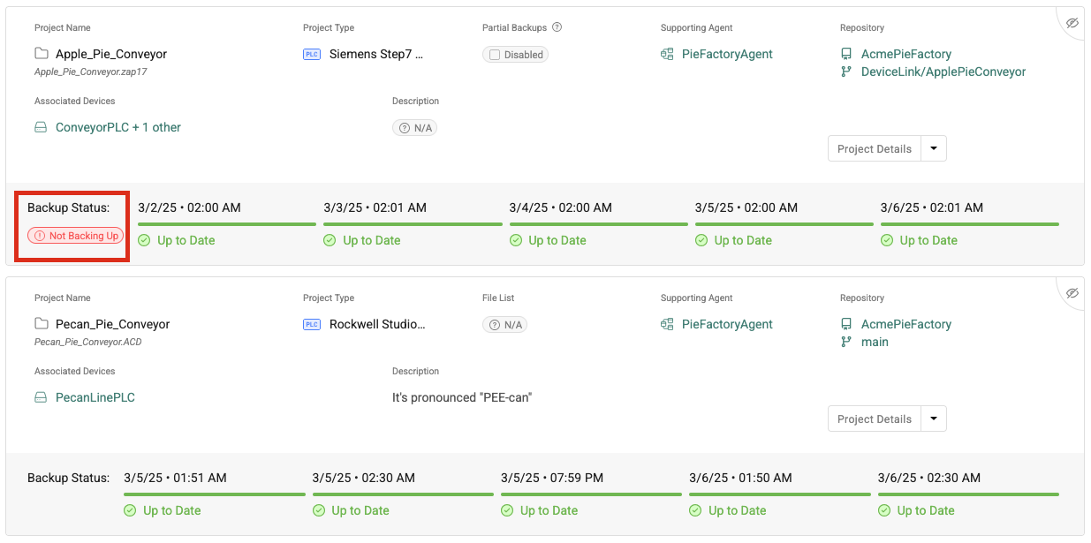The width and height of the screenshot is (1091, 543).
Task: Expand the Apple_Pie_Conveyor Project Details dropdown arrow
Action: 934,148
